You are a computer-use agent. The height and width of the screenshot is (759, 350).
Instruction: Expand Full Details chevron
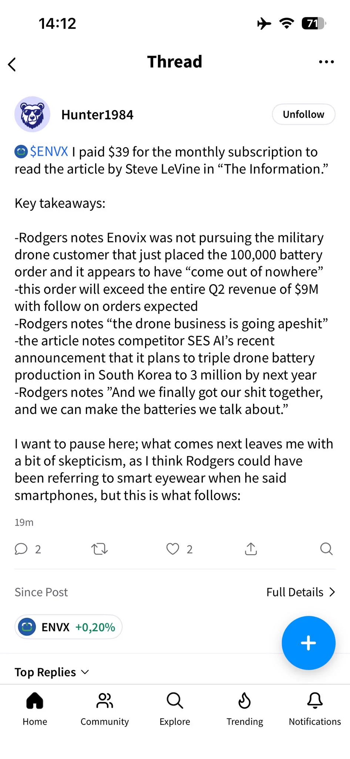pyautogui.click(x=301, y=592)
